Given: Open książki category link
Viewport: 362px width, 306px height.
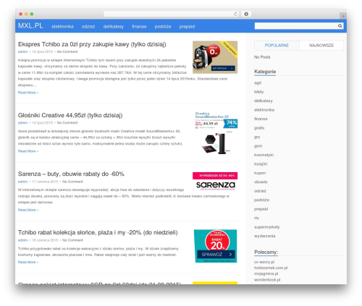Looking at the screenshot, I should click(261, 164).
